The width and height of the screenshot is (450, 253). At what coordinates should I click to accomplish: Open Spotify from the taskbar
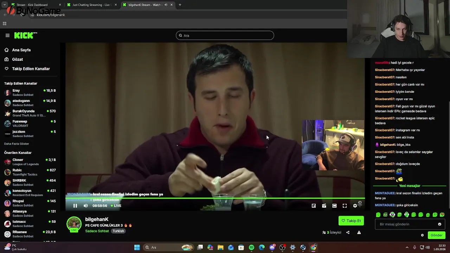[251, 247]
